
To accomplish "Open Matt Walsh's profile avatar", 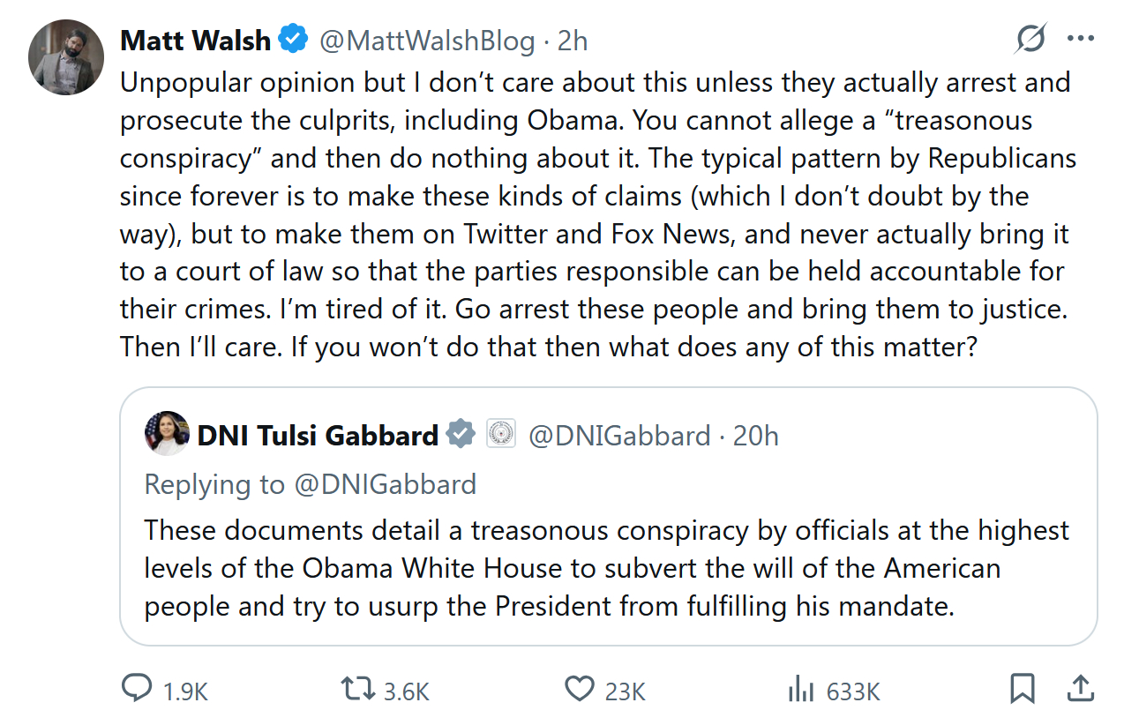I will [67, 56].
